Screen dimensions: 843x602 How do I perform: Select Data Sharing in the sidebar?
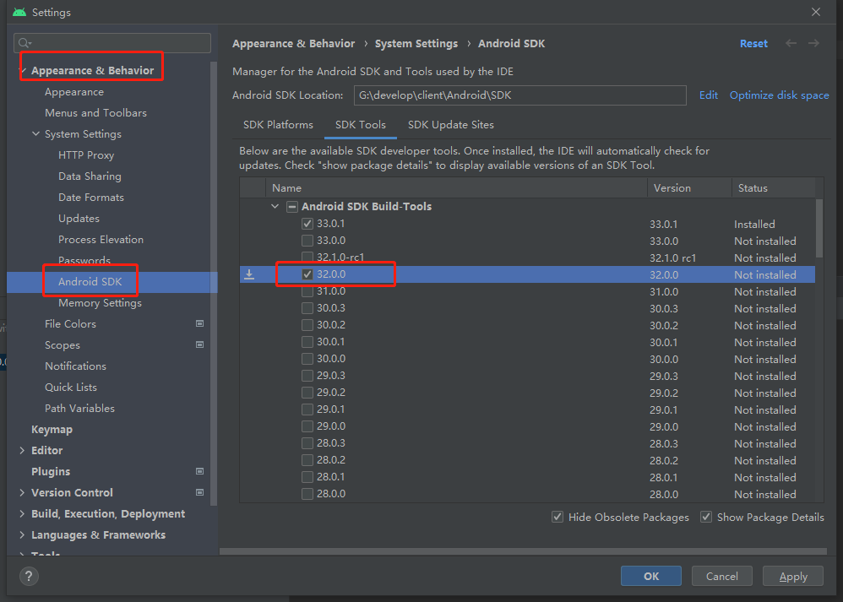90,176
